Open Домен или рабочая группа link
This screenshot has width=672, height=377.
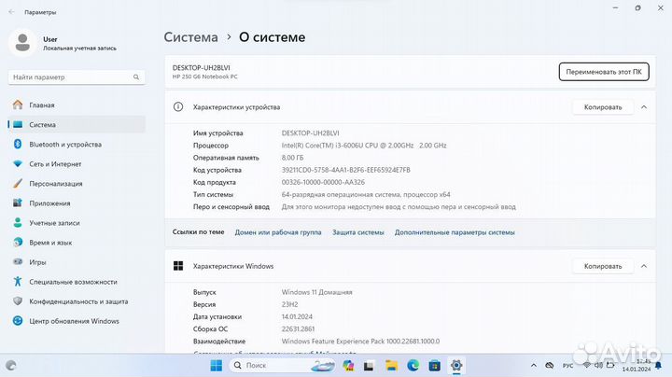click(278, 232)
